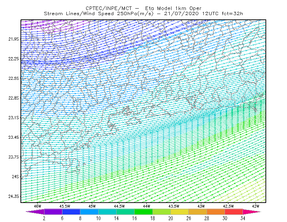Screen dimensions: 287x222
Task: Click the '42.5W' longitude label
Action: [229, 206]
